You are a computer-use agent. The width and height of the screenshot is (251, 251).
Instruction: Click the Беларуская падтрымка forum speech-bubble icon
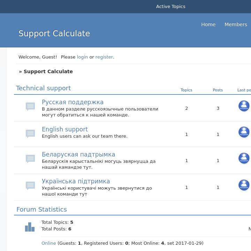click(30, 159)
